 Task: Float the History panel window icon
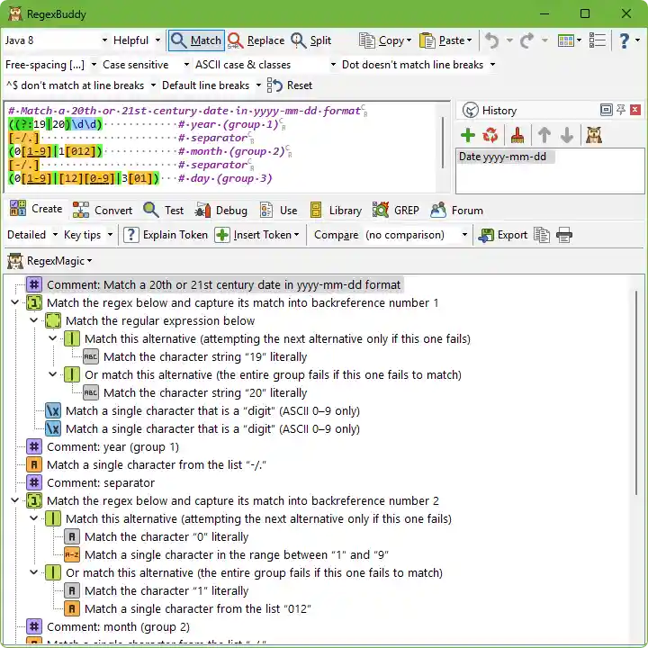point(606,110)
